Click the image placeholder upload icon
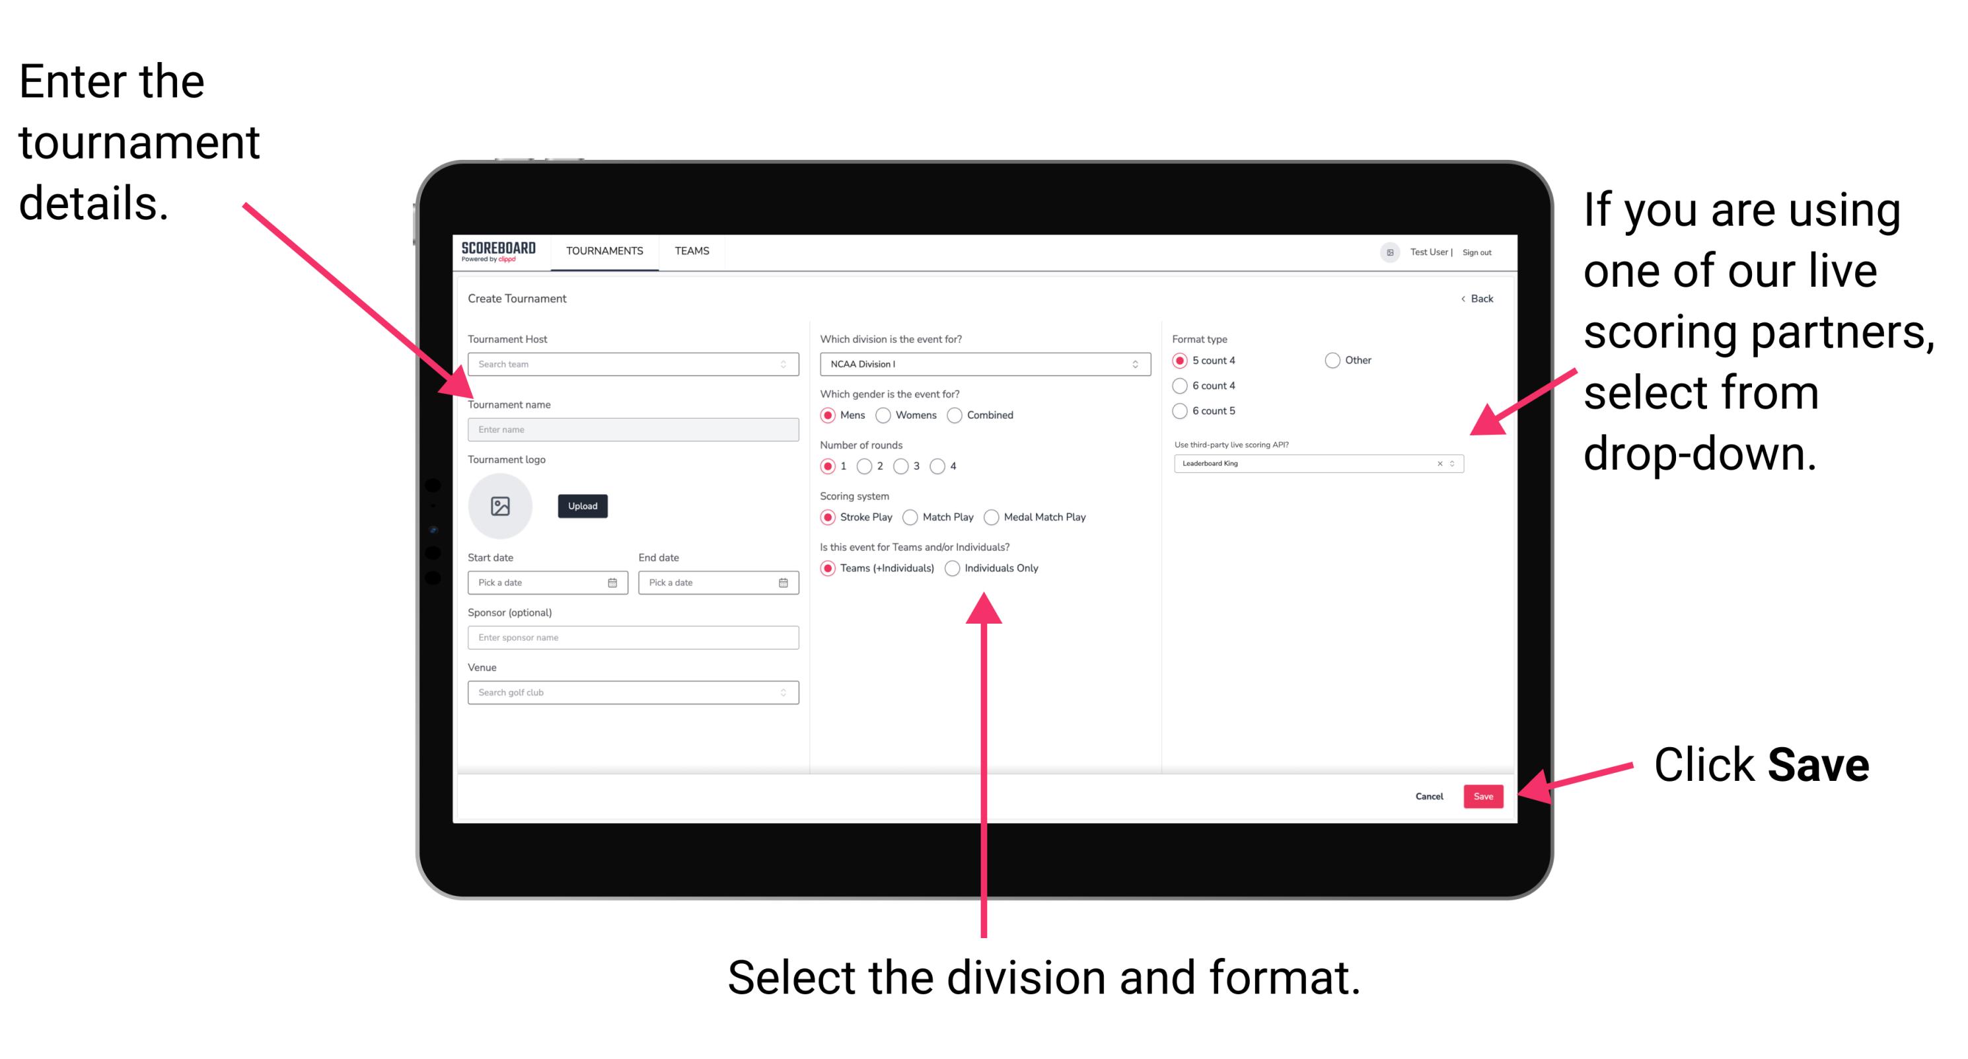This screenshot has width=1968, height=1059. (x=499, y=506)
